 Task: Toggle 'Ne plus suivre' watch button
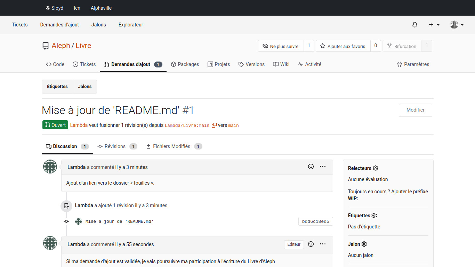[281, 46]
